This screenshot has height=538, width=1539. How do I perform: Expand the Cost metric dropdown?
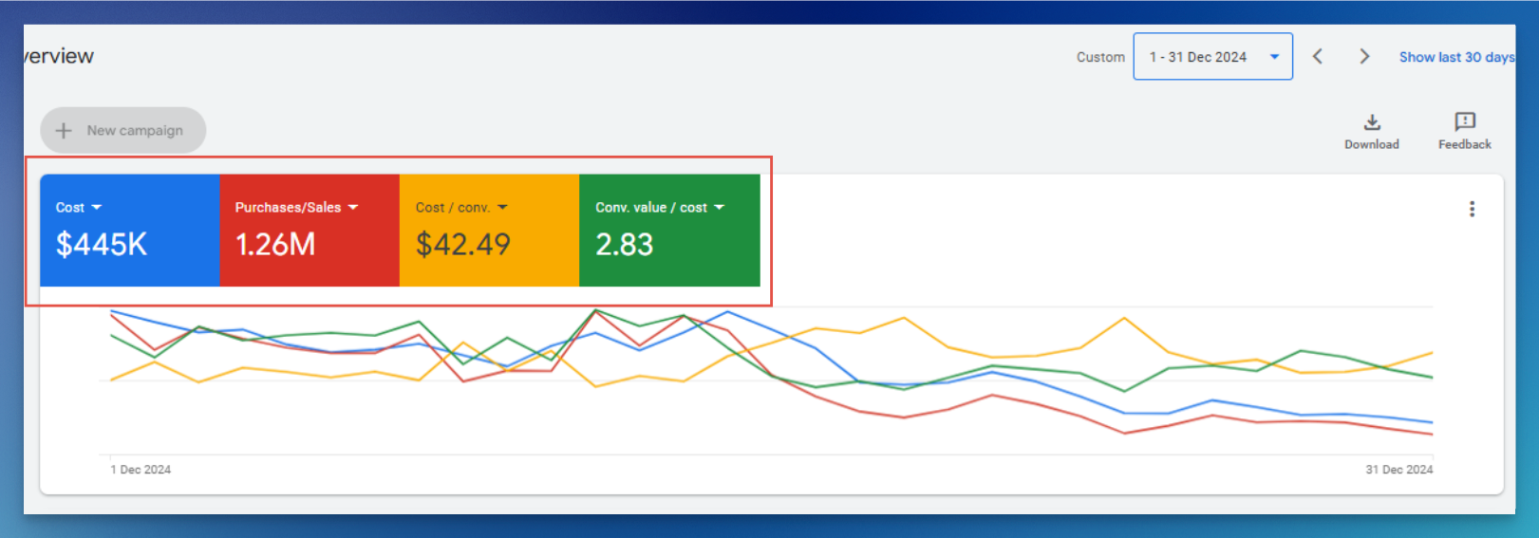tap(96, 208)
